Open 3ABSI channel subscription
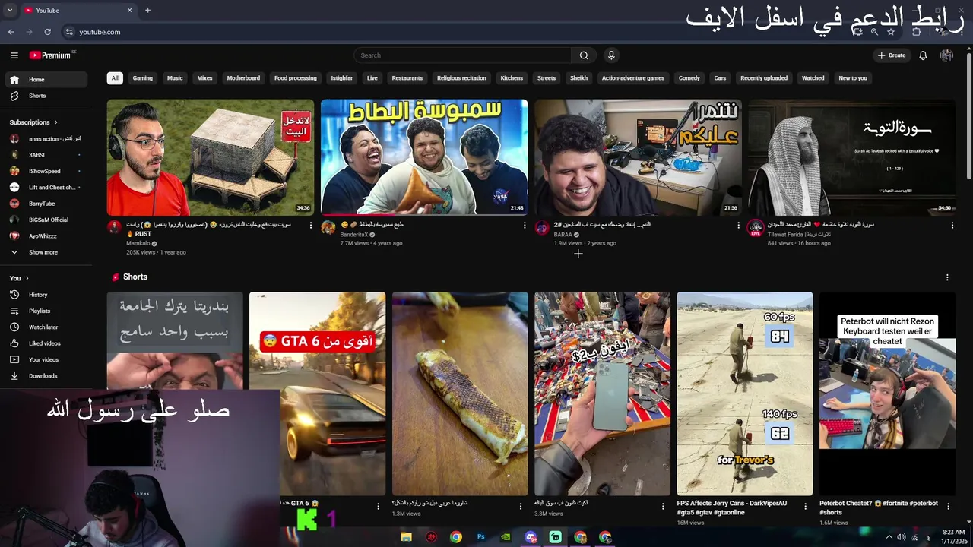973x547 pixels. pos(46,155)
